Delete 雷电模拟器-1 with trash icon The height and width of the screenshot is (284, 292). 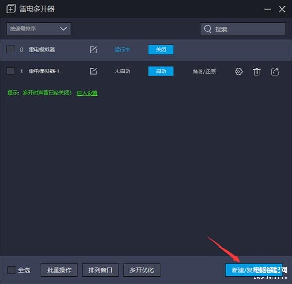[x=256, y=71]
